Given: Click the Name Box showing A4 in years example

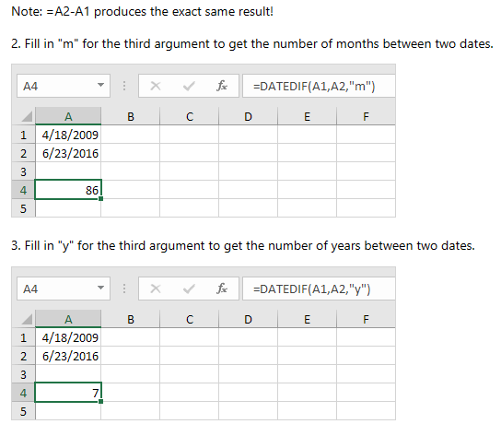Looking at the screenshot, I should coord(64,289).
